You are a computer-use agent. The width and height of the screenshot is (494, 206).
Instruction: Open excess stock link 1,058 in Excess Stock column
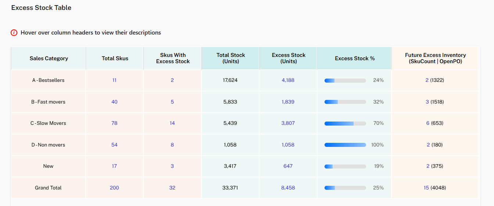(288, 145)
